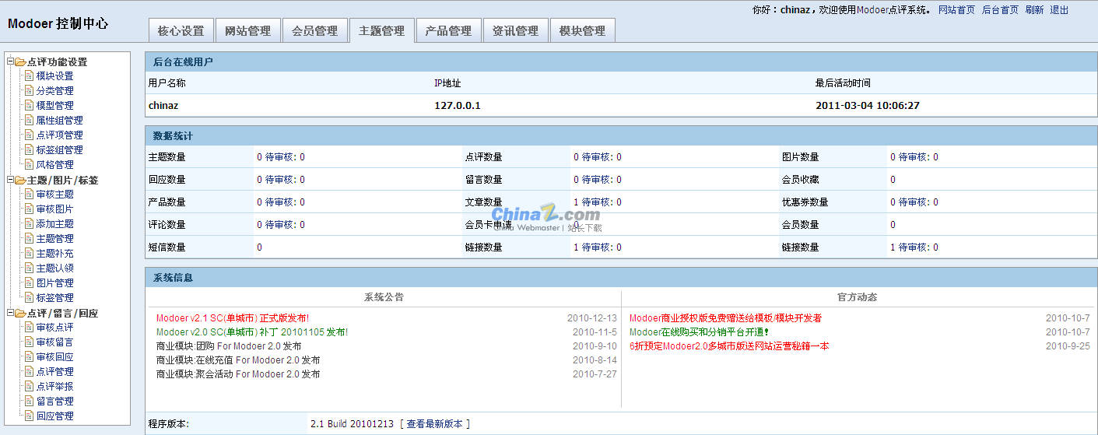Click the page icon beside 属性组管理
Image resolution: width=1098 pixels, height=435 pixels.
30,121
